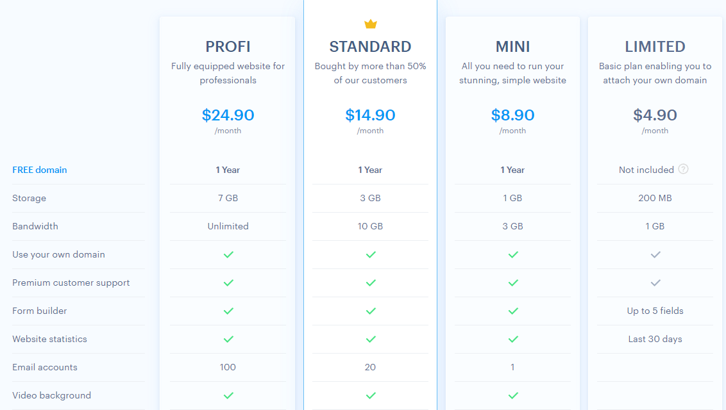
Task: Choose the MINI plan heading
Action: coord(512,47)
